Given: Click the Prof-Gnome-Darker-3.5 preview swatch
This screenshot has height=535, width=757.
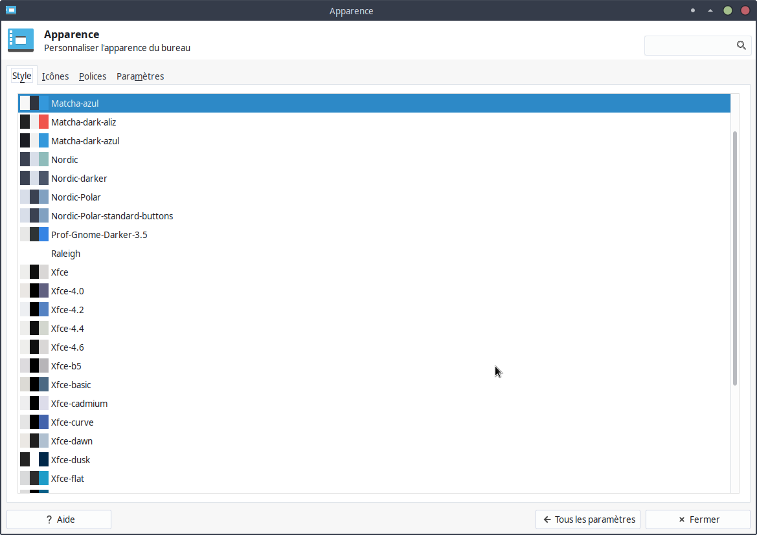Looking at the screenshot, I should coord(34,235).
